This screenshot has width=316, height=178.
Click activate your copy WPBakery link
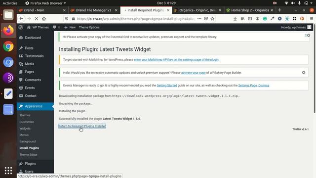tap(193, 73)
